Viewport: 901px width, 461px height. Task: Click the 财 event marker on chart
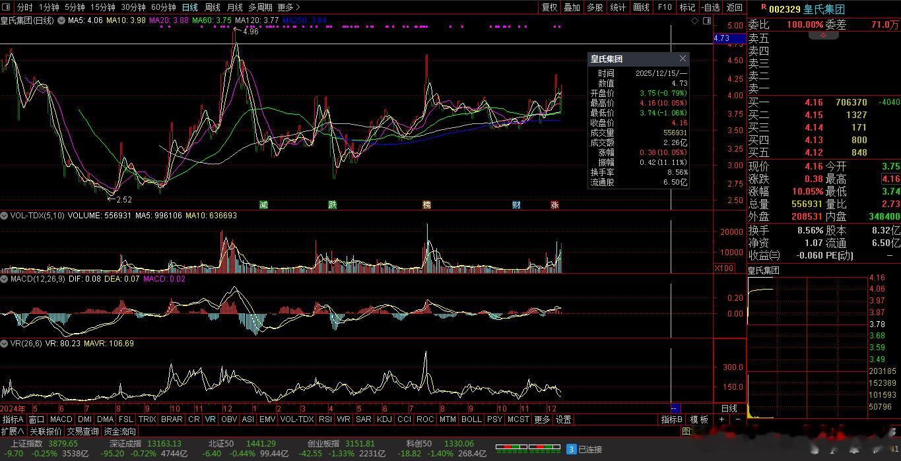click(516, 204)
